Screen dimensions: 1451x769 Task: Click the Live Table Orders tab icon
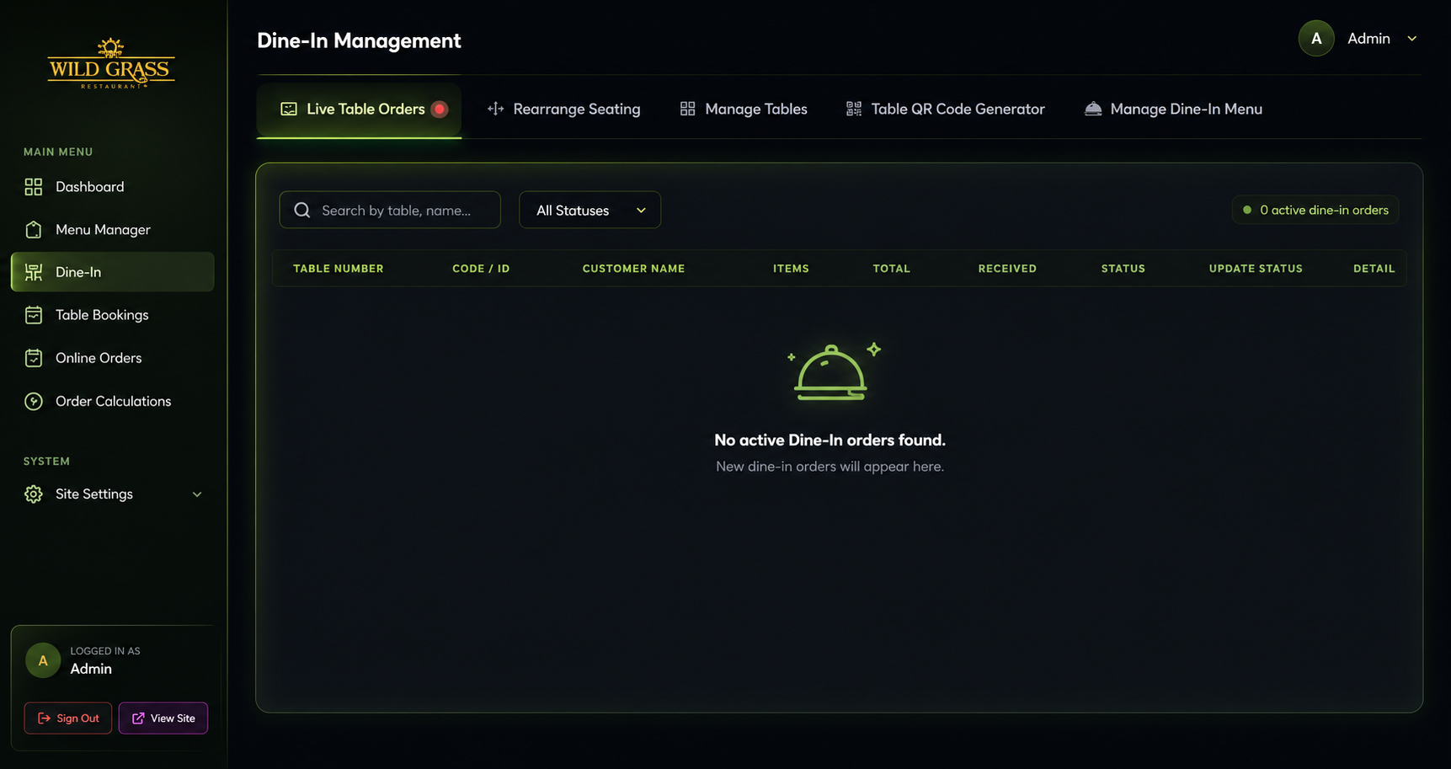coord(289,109)
